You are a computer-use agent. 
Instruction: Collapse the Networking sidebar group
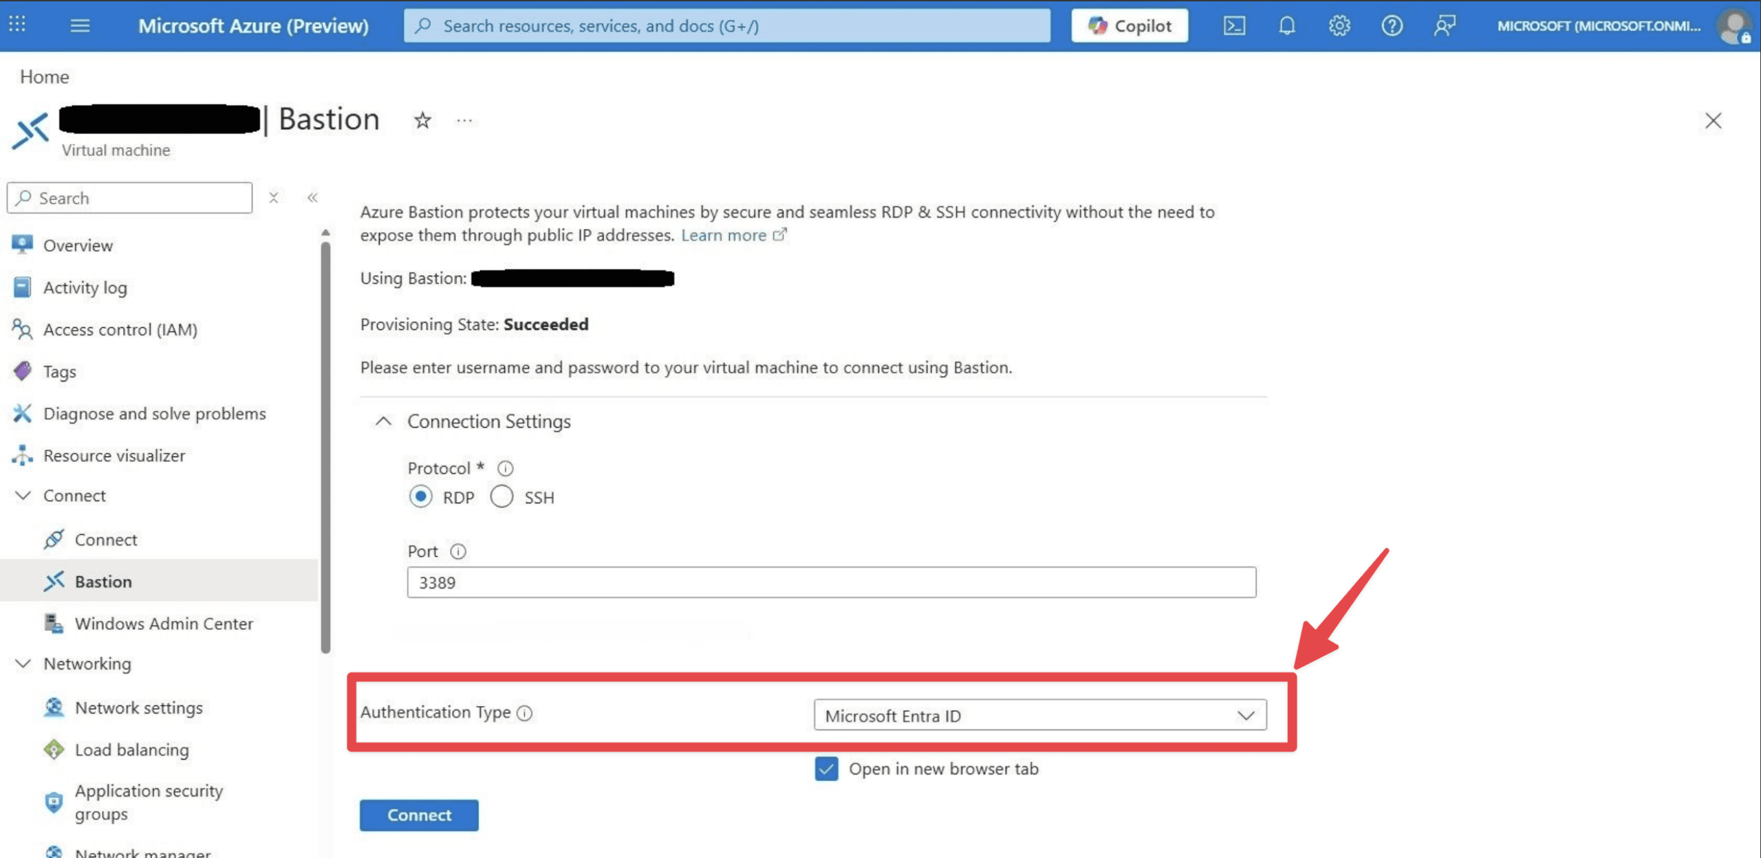point(23,664)
